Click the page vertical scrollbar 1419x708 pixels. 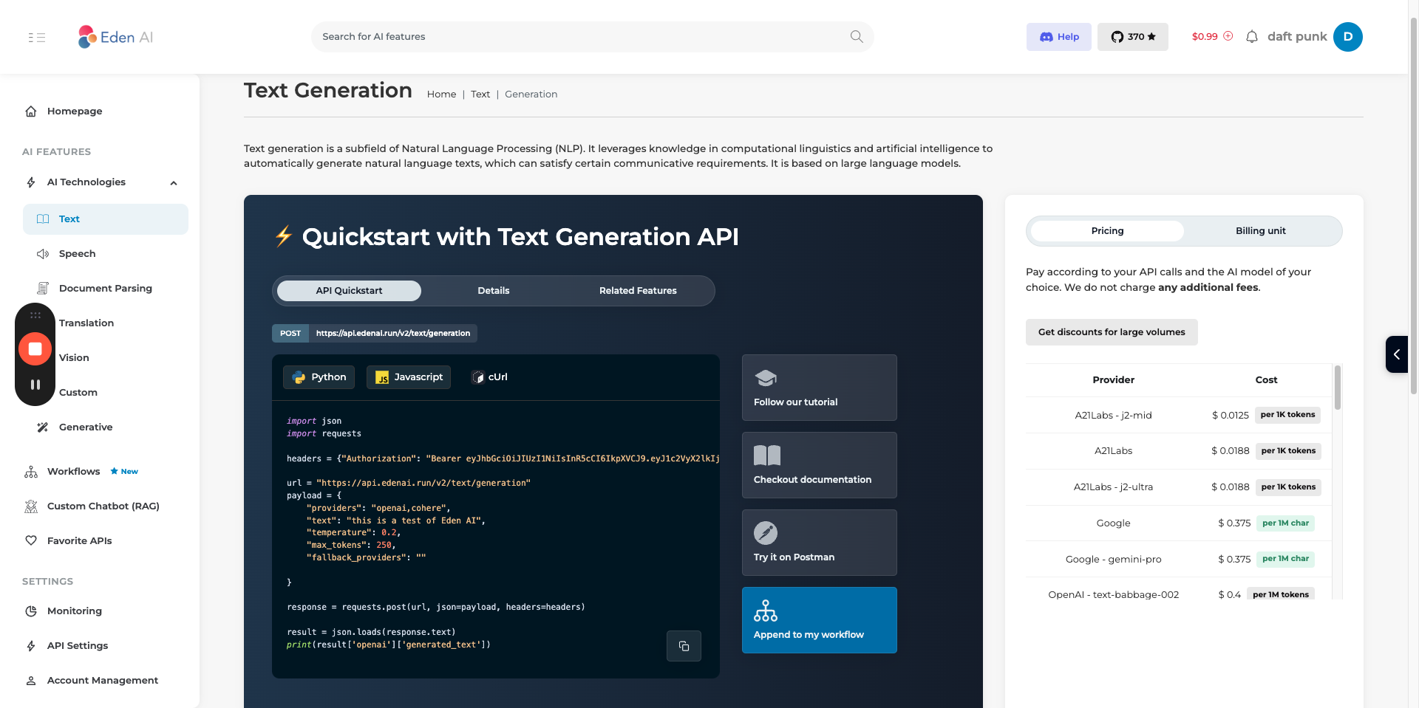[x=1414, y=207]
